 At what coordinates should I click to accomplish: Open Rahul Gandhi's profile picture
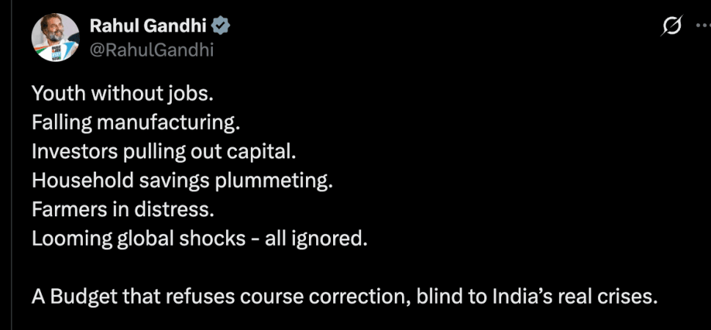click(x=56, y=37)
